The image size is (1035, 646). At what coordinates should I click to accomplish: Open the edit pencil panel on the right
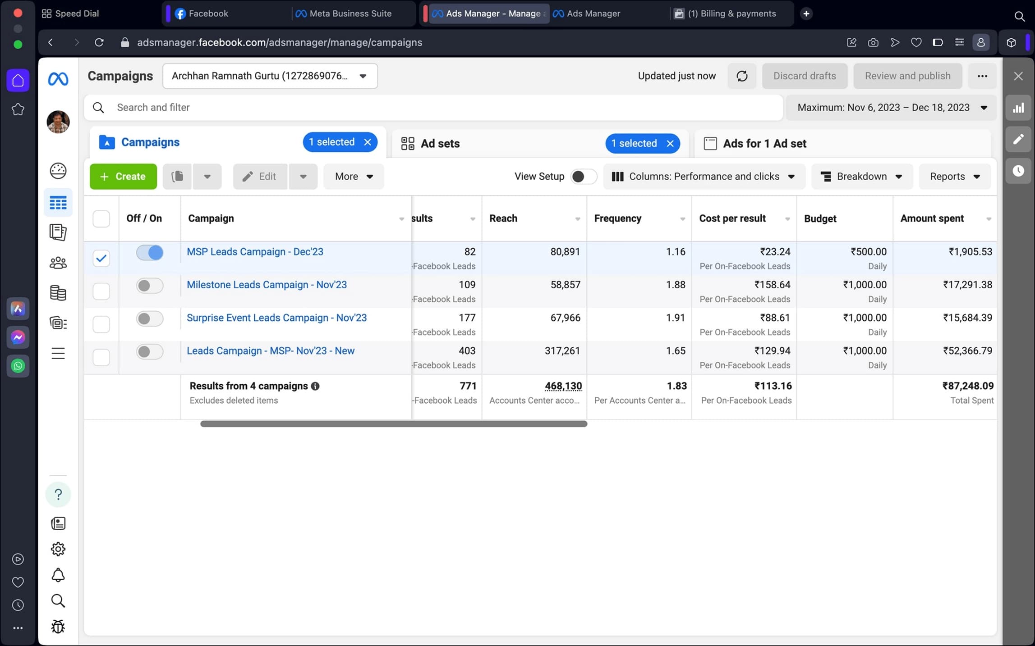[x=1018, y=139]
